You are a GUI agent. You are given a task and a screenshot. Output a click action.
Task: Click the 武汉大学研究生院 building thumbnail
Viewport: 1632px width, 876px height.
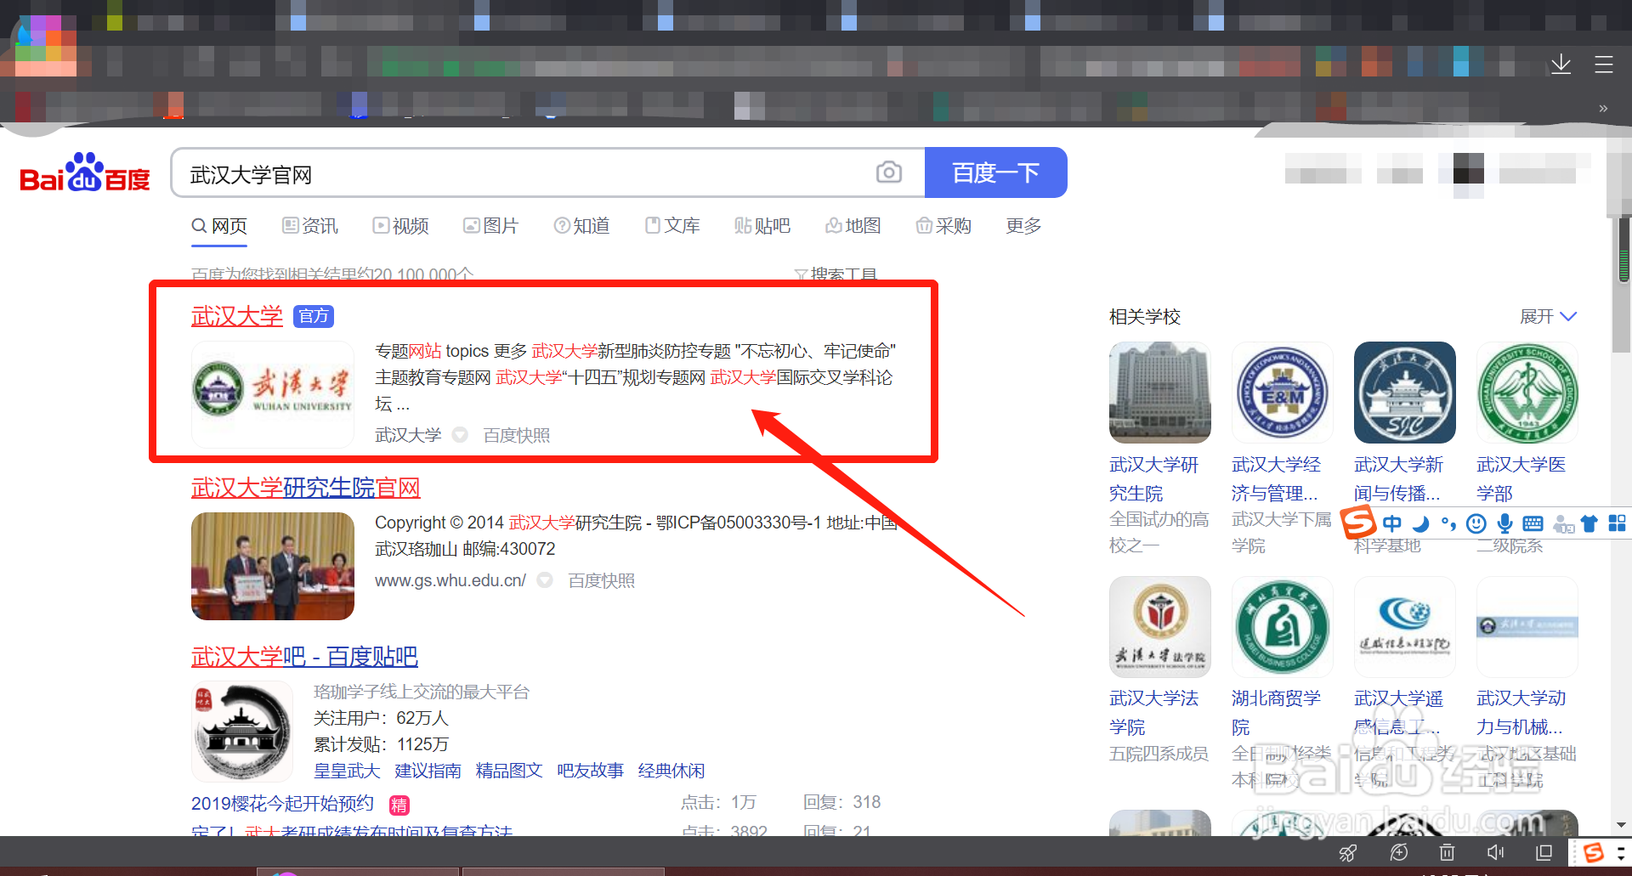pyautogui.click(x=1160, y=393)
